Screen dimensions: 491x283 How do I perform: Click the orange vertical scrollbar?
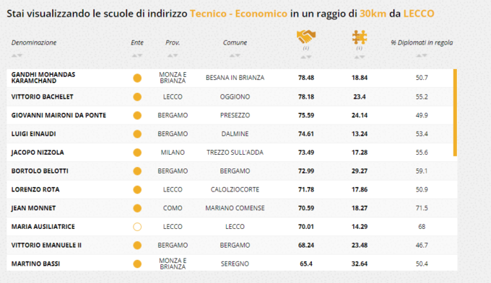tap(455, 113)
